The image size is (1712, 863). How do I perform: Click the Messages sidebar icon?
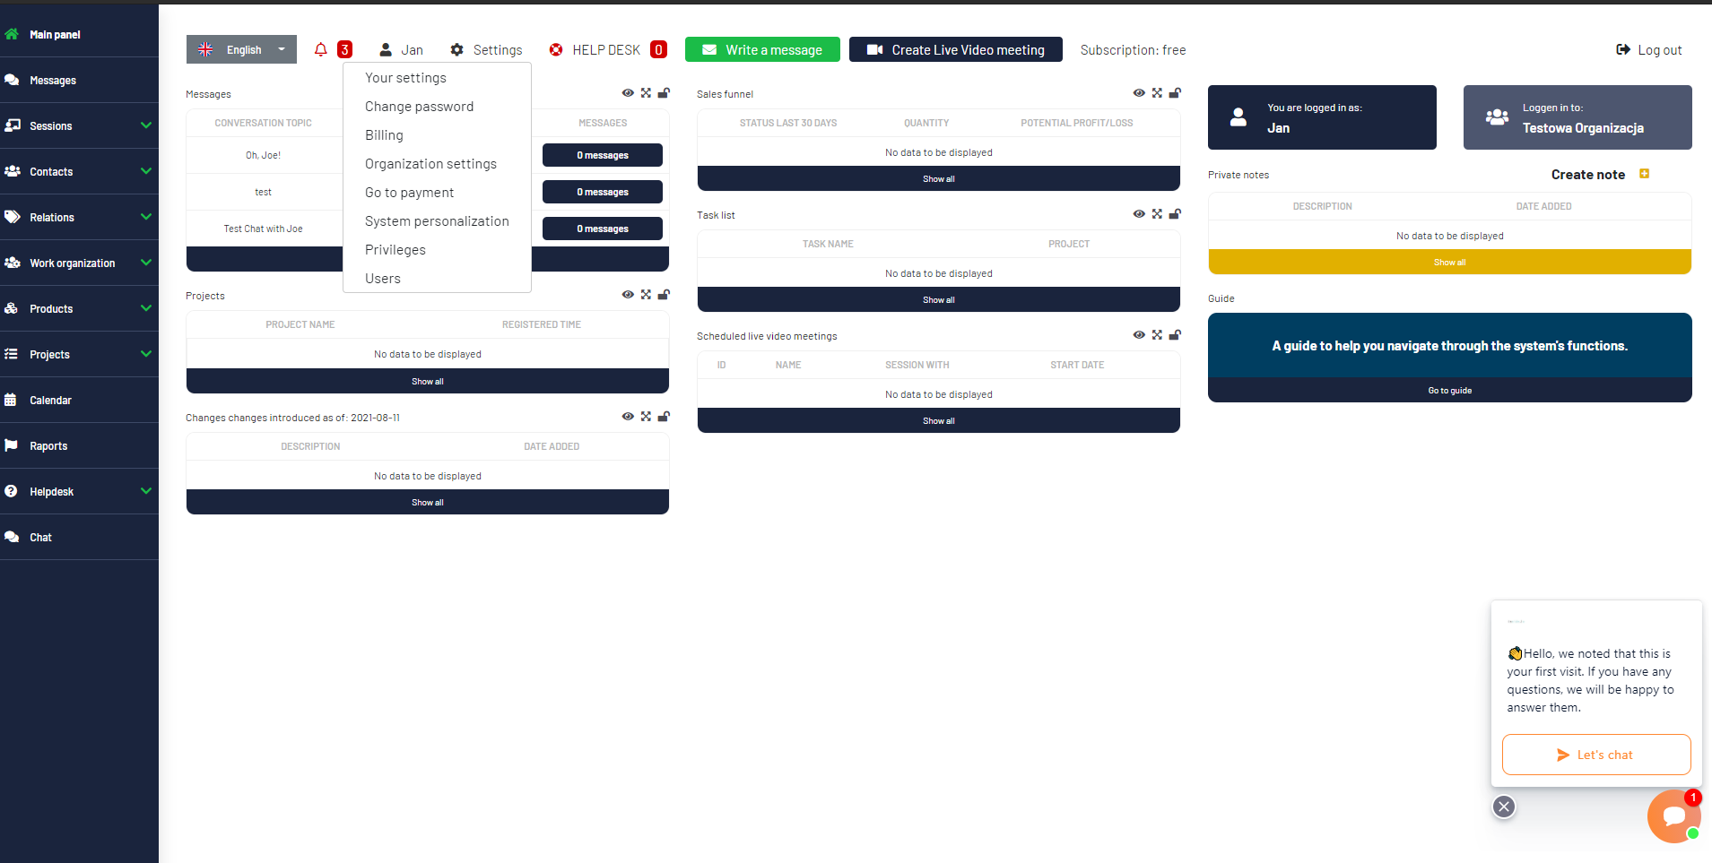point(13,80)
